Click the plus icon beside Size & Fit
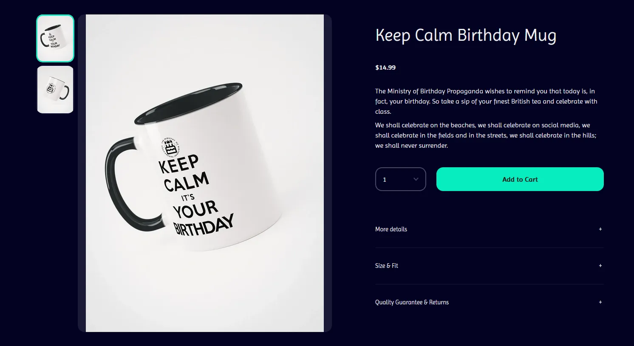Image resolution: width=634 pixels, height=346 pixels. 600,266
